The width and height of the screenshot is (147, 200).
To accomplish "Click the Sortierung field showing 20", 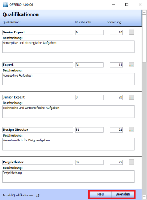I will tap(116, 97).
